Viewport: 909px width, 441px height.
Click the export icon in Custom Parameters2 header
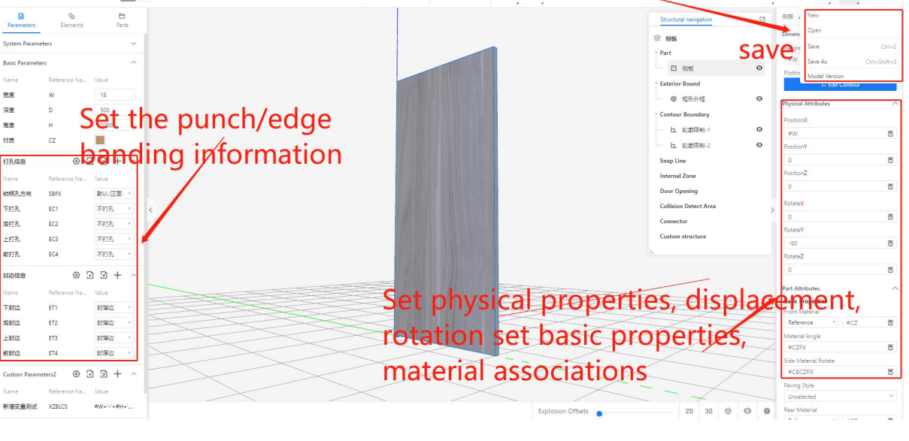[104, 374]
